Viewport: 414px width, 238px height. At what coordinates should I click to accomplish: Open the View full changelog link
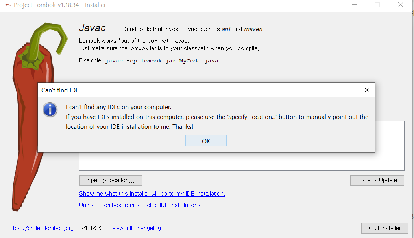137,228
